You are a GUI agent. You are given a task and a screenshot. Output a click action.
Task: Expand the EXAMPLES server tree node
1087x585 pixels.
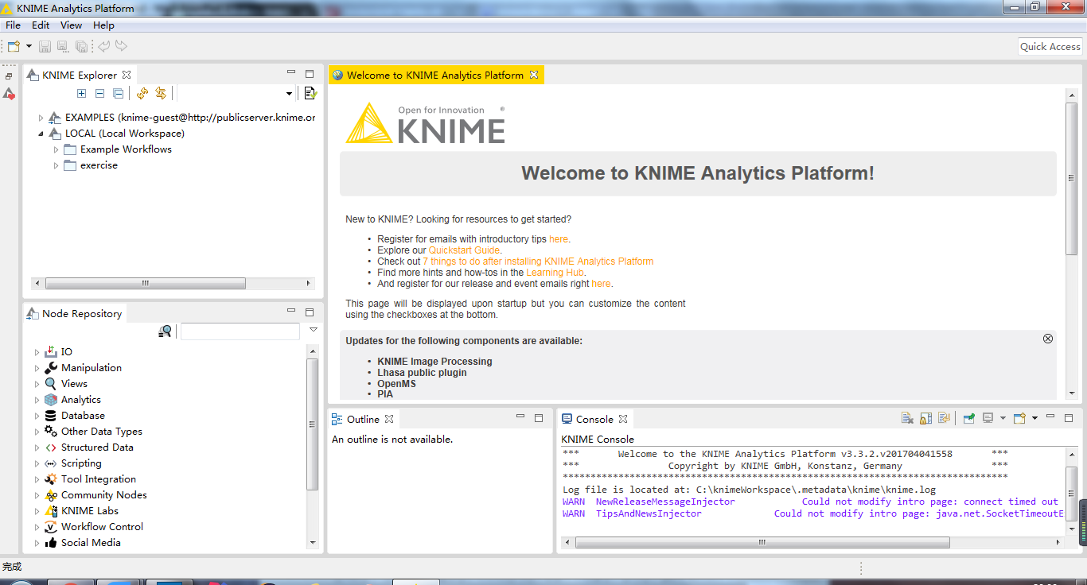41,118
